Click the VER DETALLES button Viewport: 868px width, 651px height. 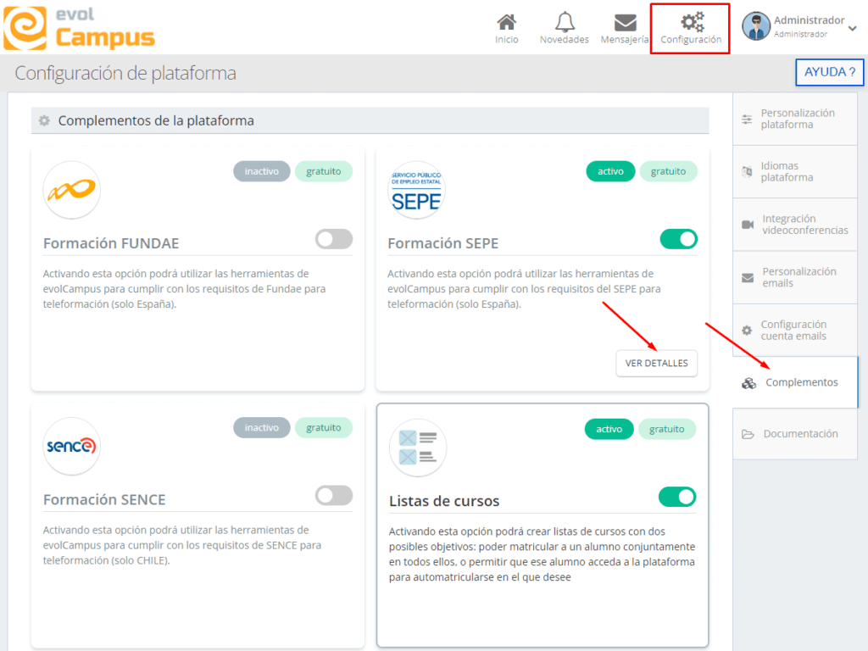656,363
